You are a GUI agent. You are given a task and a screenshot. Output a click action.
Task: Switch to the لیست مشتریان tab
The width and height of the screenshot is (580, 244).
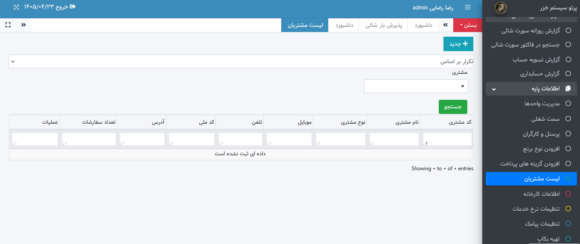coord(305,25)
